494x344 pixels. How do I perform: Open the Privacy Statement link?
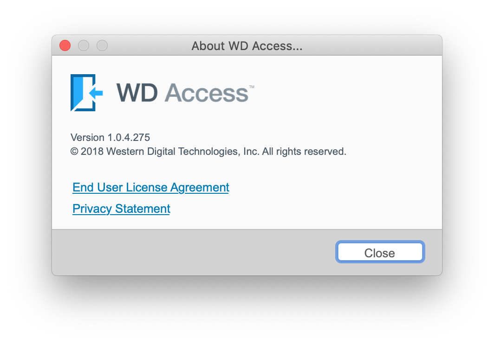pyautogui.click(x=121, y=209)
